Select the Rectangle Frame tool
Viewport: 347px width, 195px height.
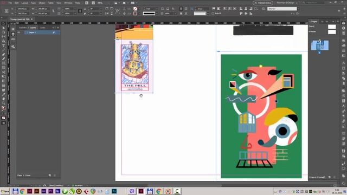point(4,63)
